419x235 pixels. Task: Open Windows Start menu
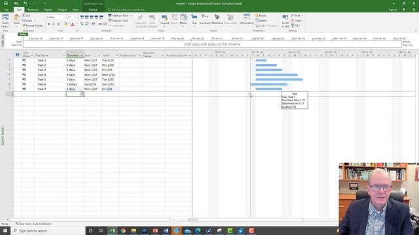[x=5, y=230]
